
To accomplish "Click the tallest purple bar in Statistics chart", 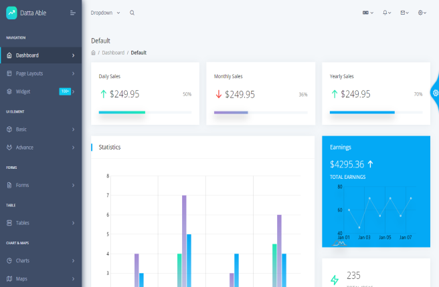I will pos(184,241).
